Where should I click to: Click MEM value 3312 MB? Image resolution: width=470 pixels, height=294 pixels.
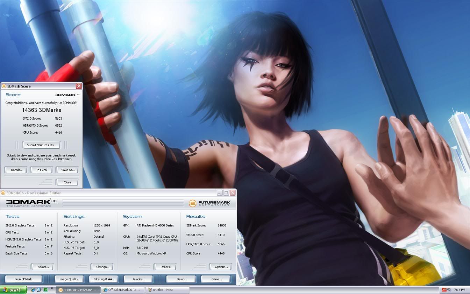(142, 248)
